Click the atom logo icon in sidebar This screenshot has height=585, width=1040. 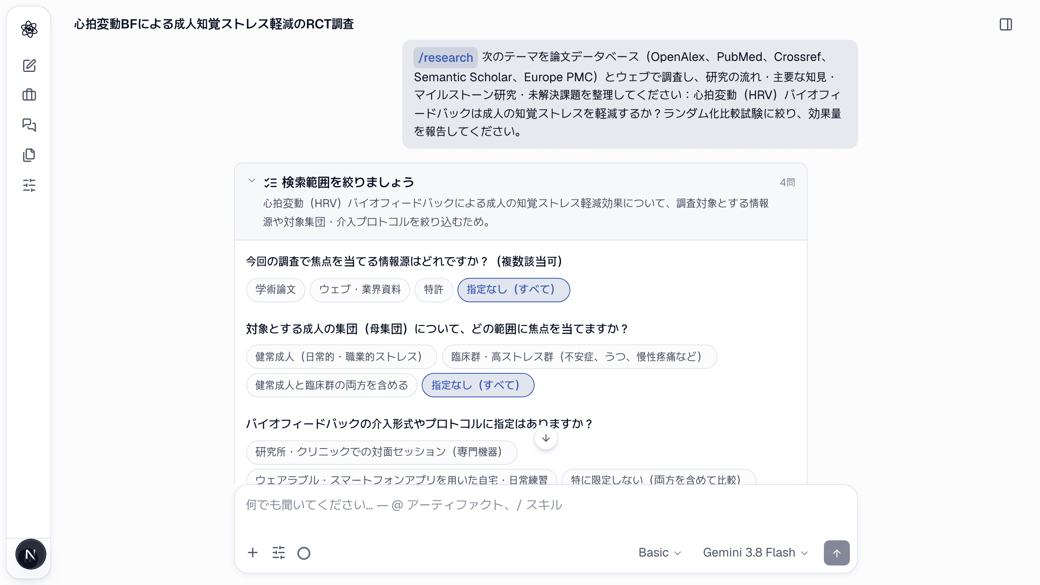click(29, 29)
